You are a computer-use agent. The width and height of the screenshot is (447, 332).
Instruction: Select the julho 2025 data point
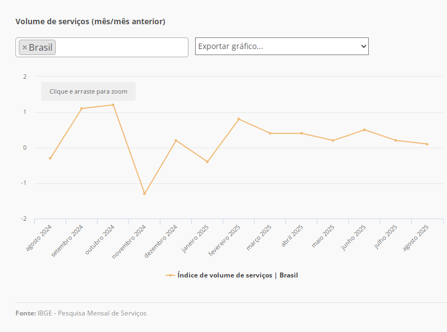396,140
